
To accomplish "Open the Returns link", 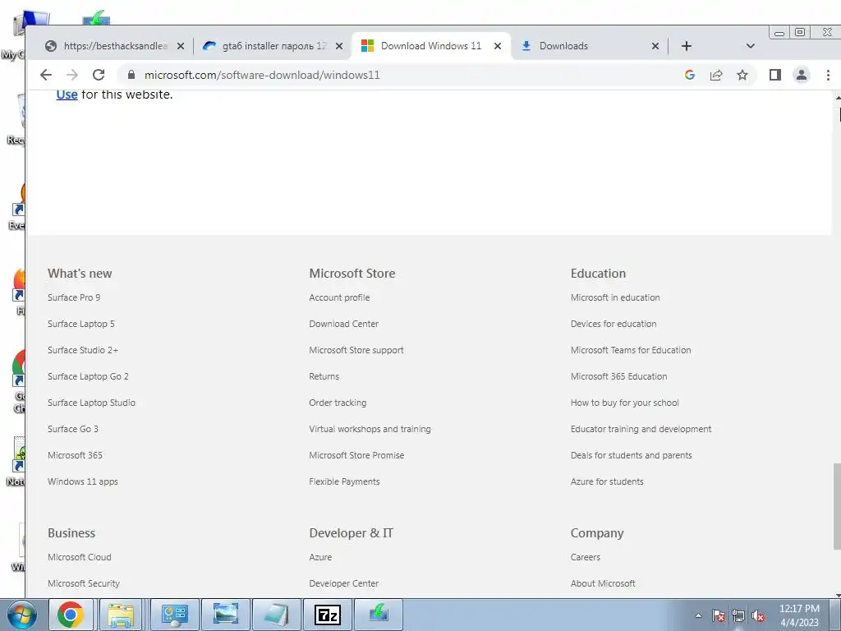I will point(324,376).
